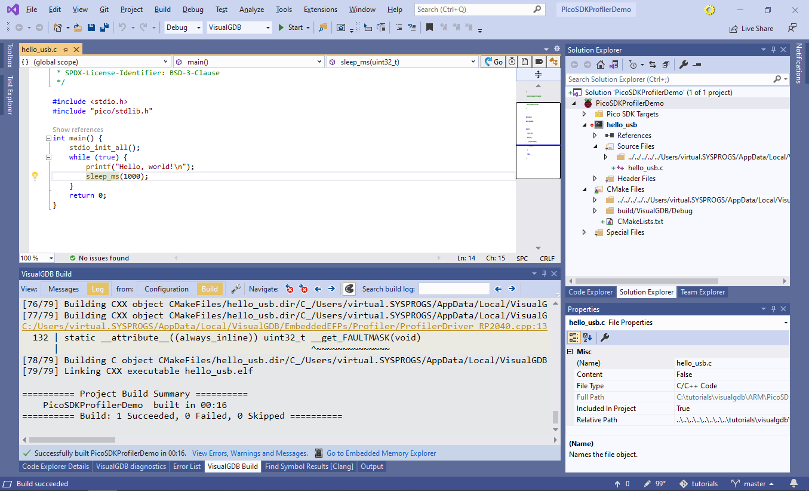Click the Go button in the editor navigation bar
Viewport: 809px width, 491px height.
[493, 62]
